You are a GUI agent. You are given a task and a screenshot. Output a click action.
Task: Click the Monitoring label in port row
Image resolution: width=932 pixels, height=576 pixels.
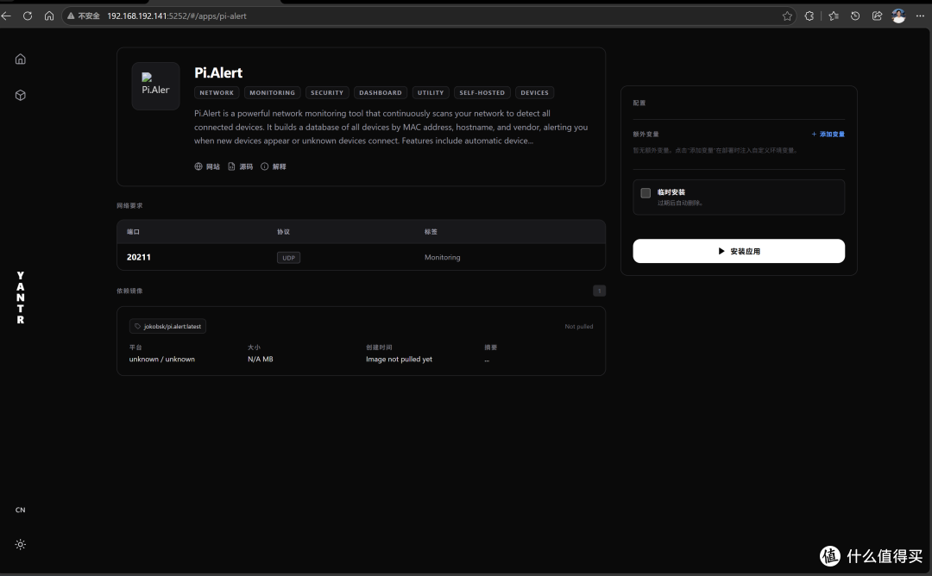tap(442, 257)
